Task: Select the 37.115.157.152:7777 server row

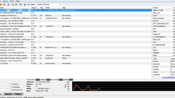Action: (x=76, y=53)
